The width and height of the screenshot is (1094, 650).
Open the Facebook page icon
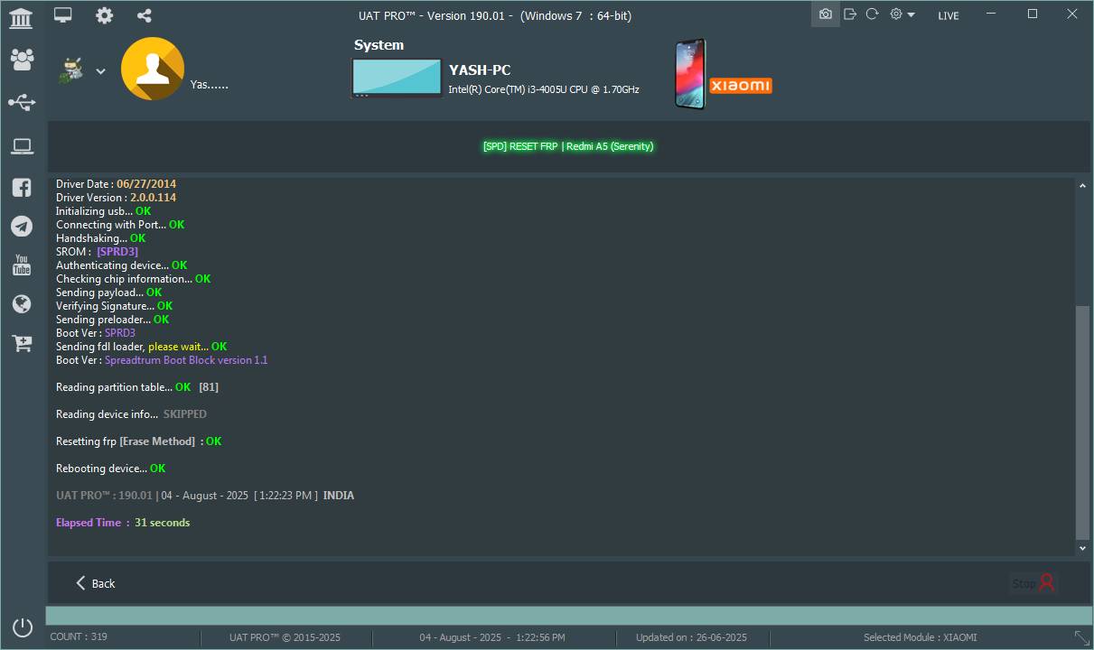[22, 188]
